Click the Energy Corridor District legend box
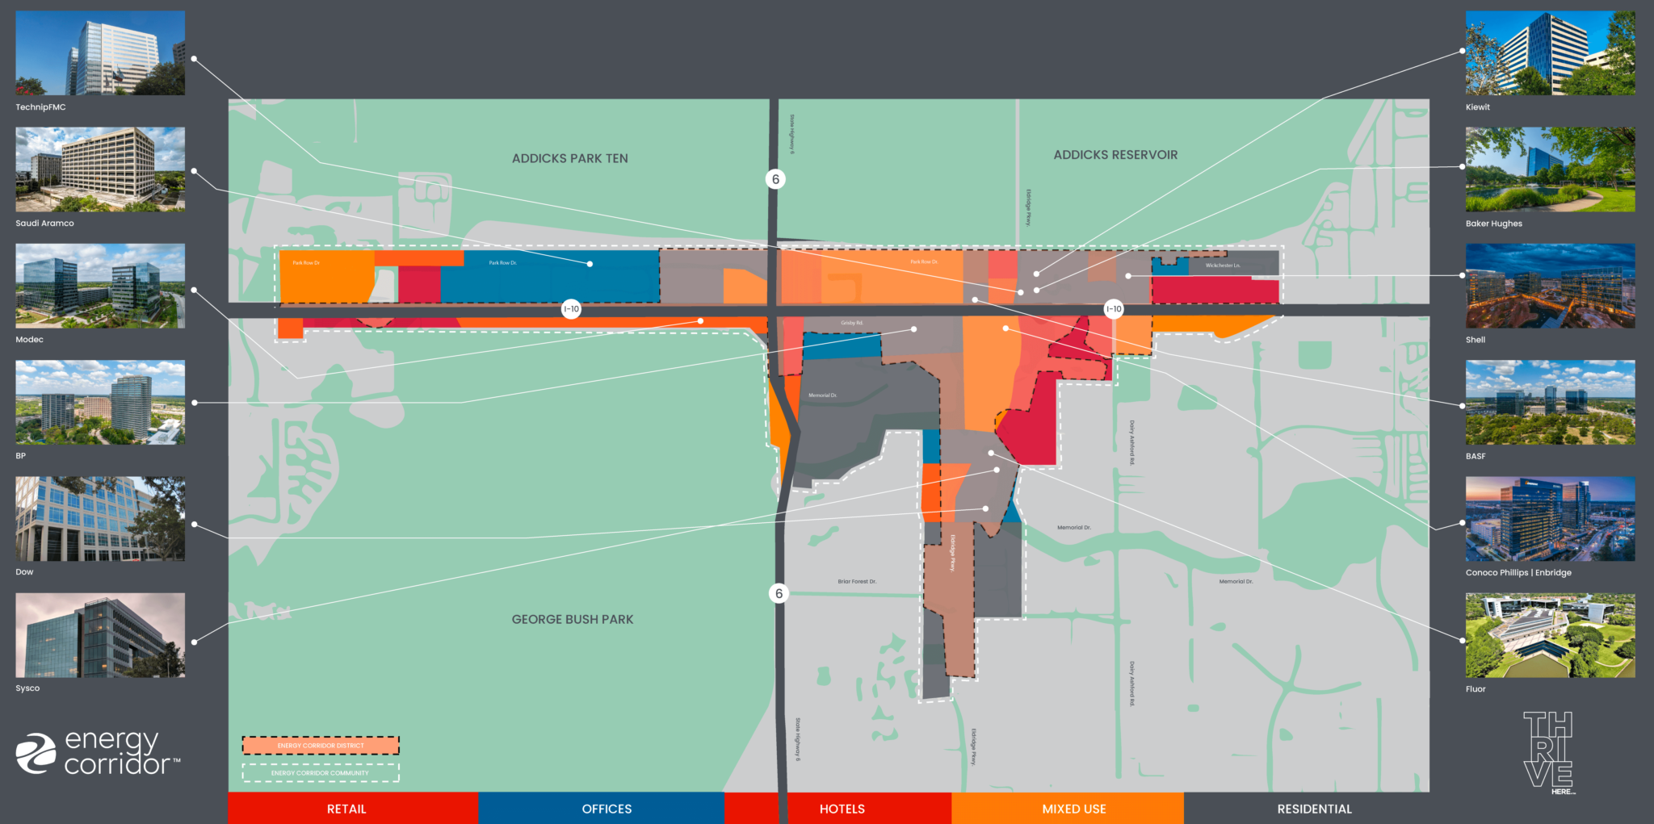The image size is (1654, 824). click(x=321, y=745)
